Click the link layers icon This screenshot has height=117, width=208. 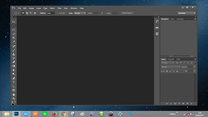(x=167, y=104)
